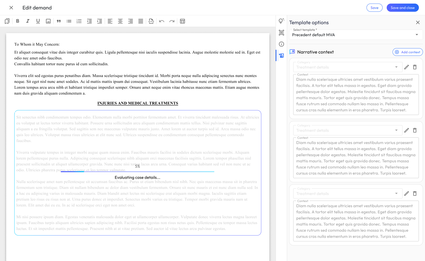Expand second context card Category dropdown
The image size is (425, 261).
[348, 130]
